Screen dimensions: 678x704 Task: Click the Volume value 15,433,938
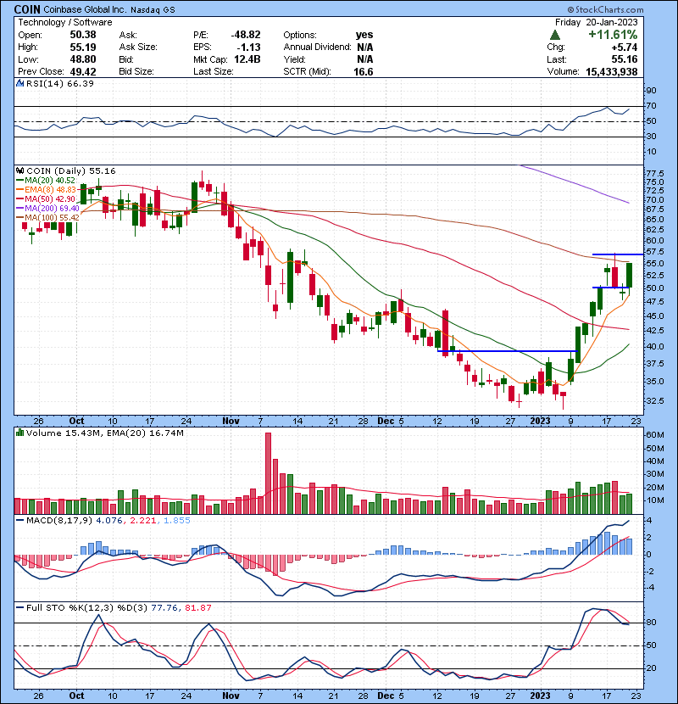coord(612,71)
